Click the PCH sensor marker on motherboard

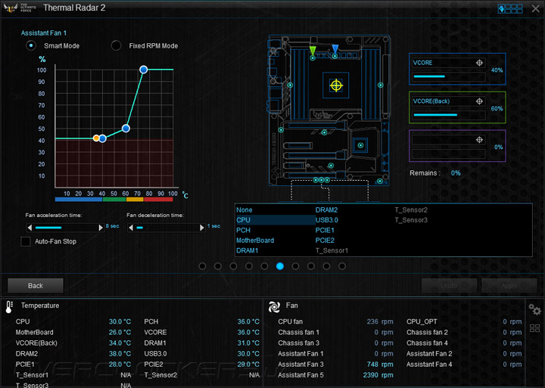tap(360, 145)
